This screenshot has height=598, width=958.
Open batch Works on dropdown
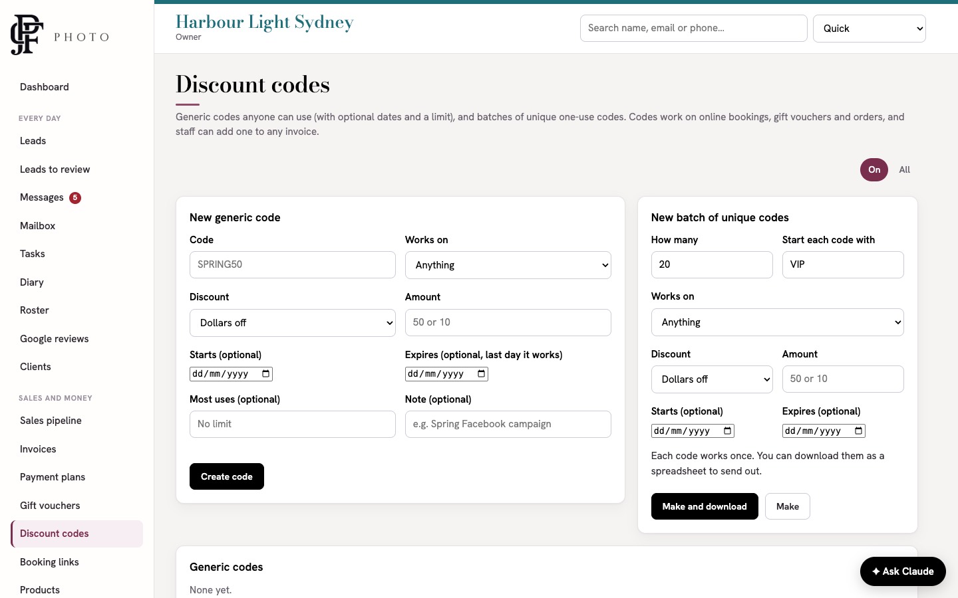(x=777, y=322)
